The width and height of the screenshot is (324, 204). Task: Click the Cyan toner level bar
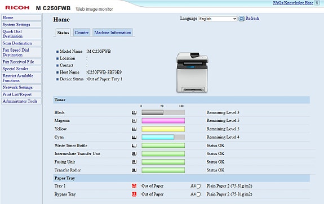(x=163, y=137)
